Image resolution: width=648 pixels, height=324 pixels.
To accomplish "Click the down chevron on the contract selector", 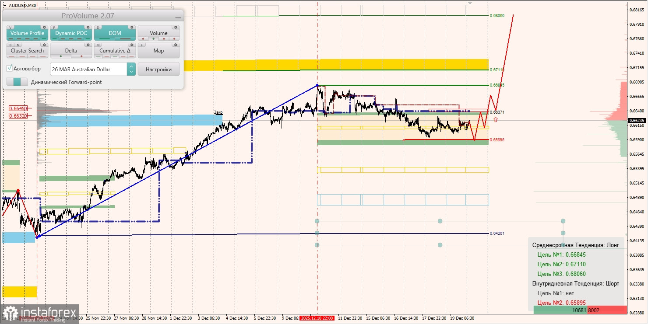I will pyautogui.click(x=131, y=72).
